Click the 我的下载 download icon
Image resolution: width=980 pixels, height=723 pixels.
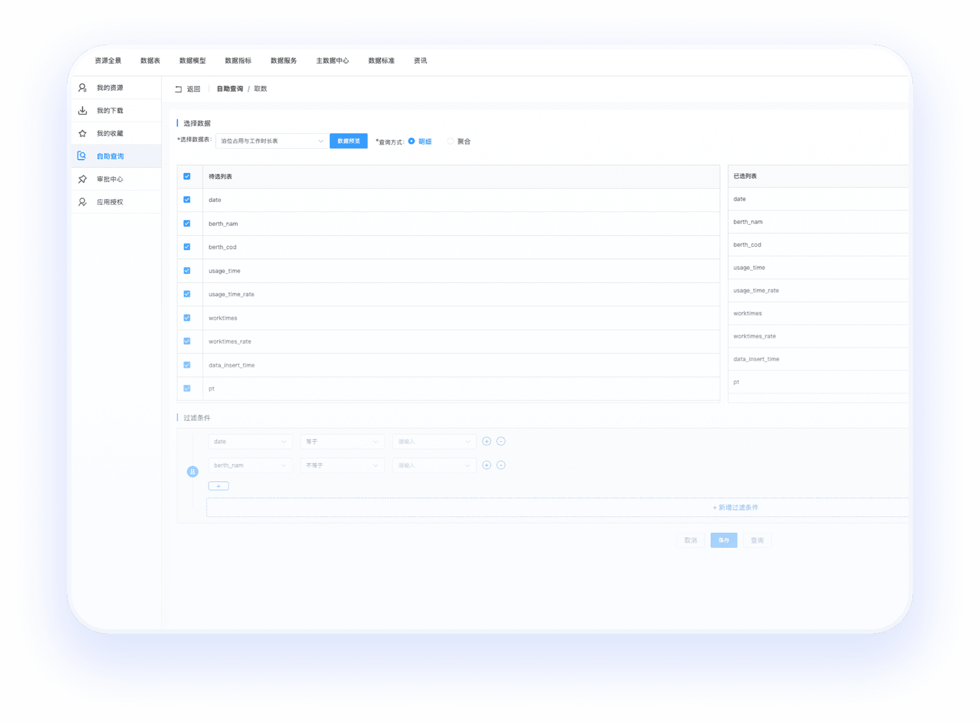(83, 110)
